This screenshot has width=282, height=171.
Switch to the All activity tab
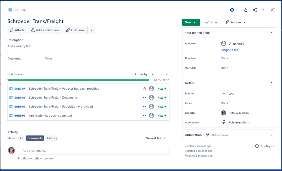(21, 138)
